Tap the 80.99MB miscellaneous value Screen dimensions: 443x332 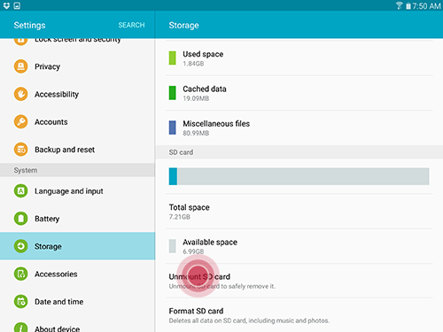pyautogui.click(x=196, y=134)
